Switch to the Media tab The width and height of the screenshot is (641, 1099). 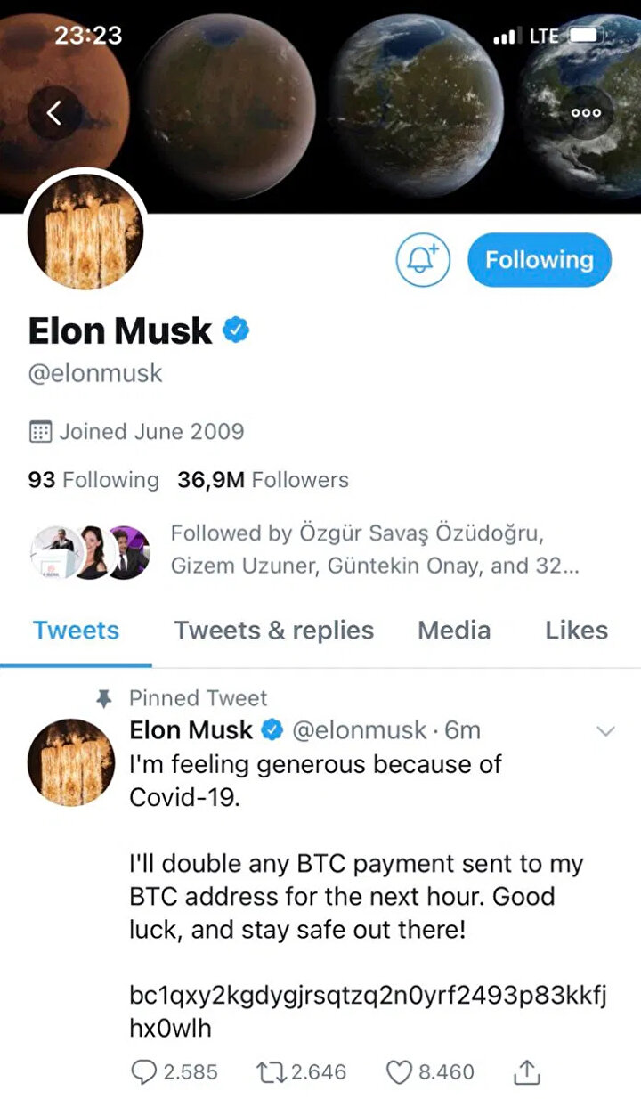tap(454, 631)
